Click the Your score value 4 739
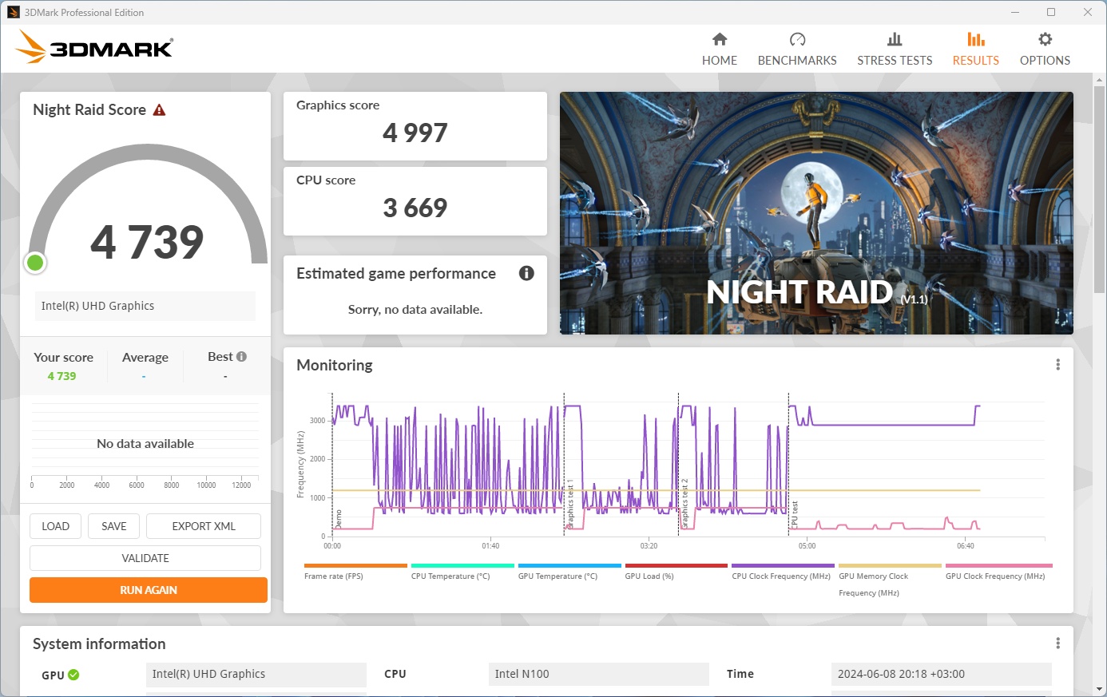The image size is (1107, 697). click(61, 376)
